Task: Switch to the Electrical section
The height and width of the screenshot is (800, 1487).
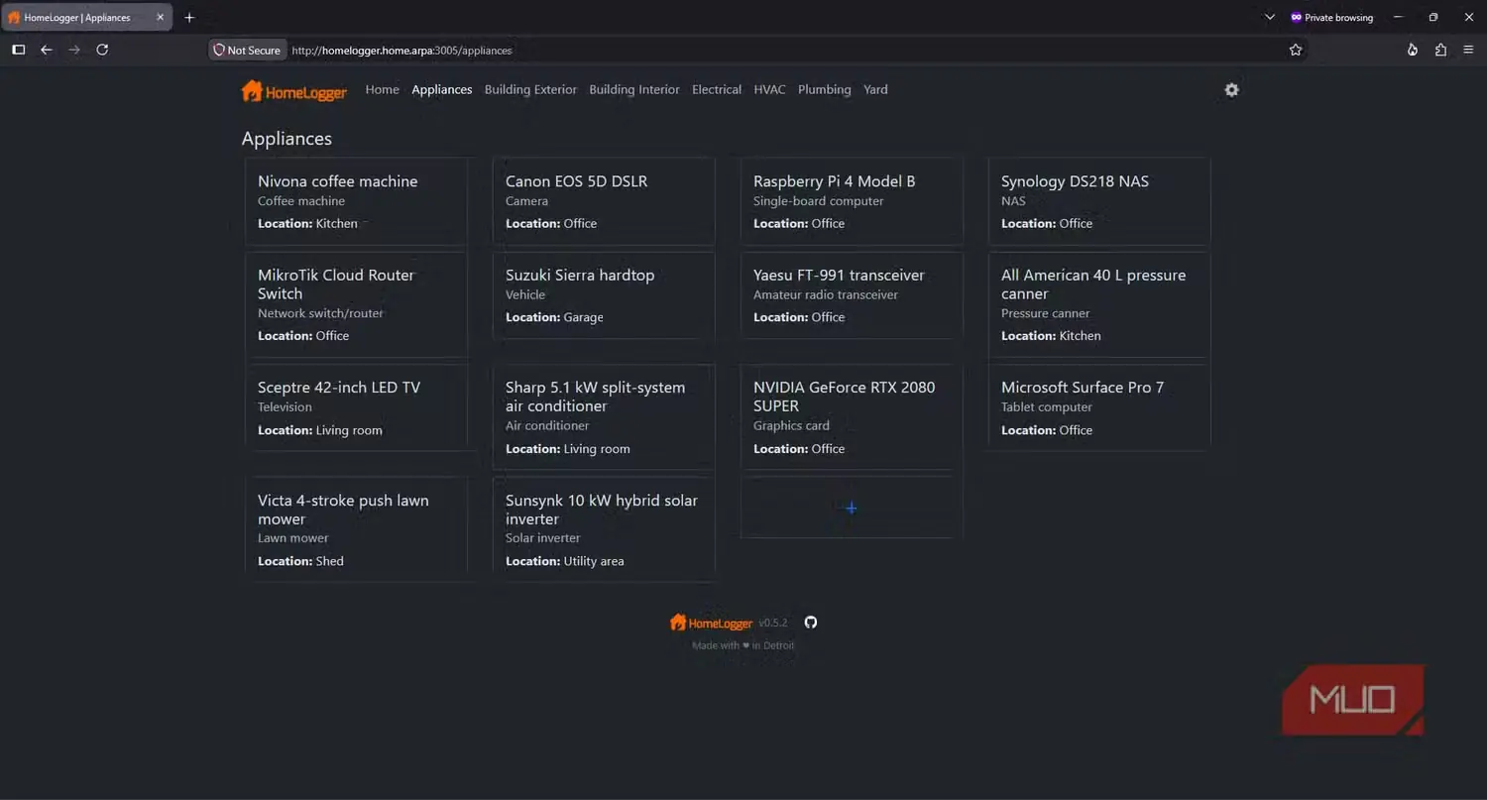Action: pyautogui.click(x=717, y=89)
